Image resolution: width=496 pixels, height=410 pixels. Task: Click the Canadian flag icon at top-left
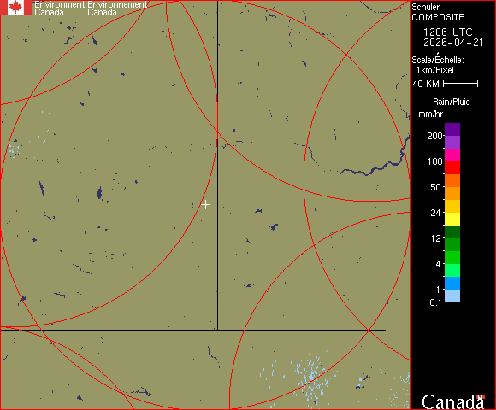point(16,8)
